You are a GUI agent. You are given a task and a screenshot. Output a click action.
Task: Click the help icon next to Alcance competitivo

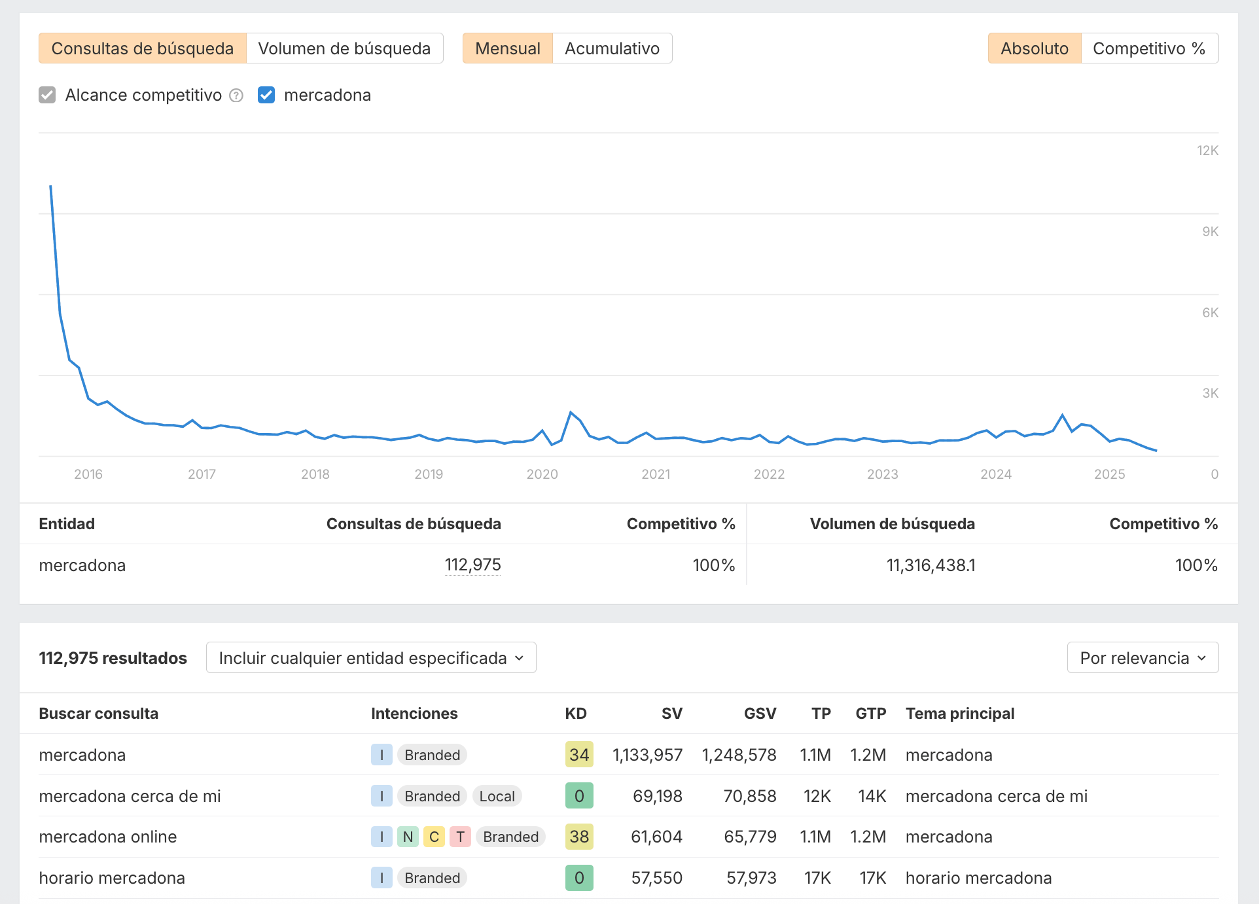[x=236, y=95]
